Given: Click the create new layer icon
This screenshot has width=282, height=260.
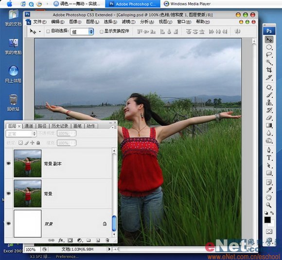Looking at the screenshot, I should point(98,240).
